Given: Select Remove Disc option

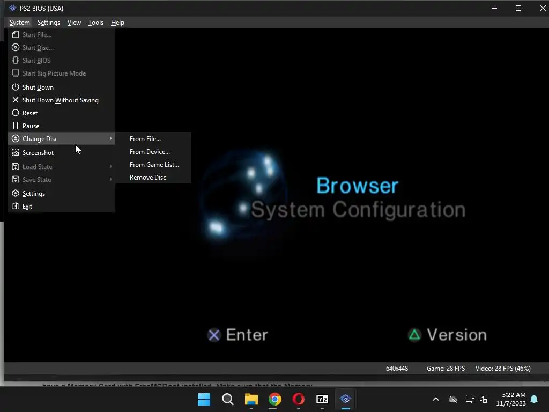Looking at the screenshot, I should coord(153,177).
